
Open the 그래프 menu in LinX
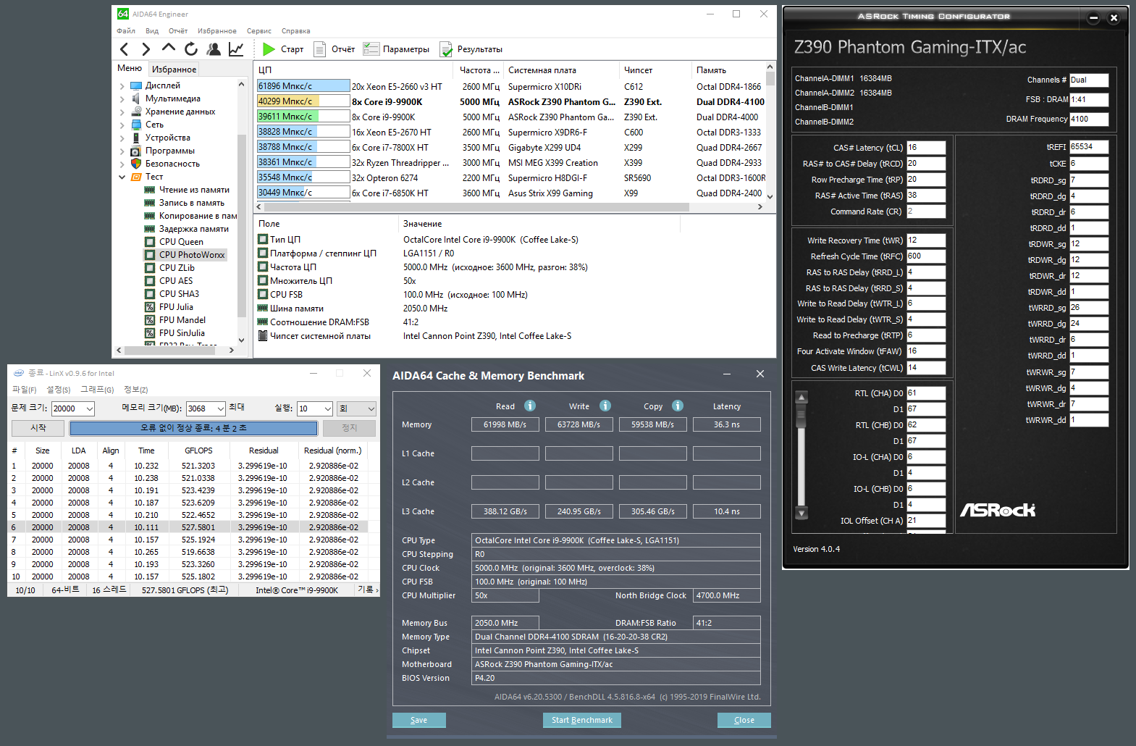[97, 390]
